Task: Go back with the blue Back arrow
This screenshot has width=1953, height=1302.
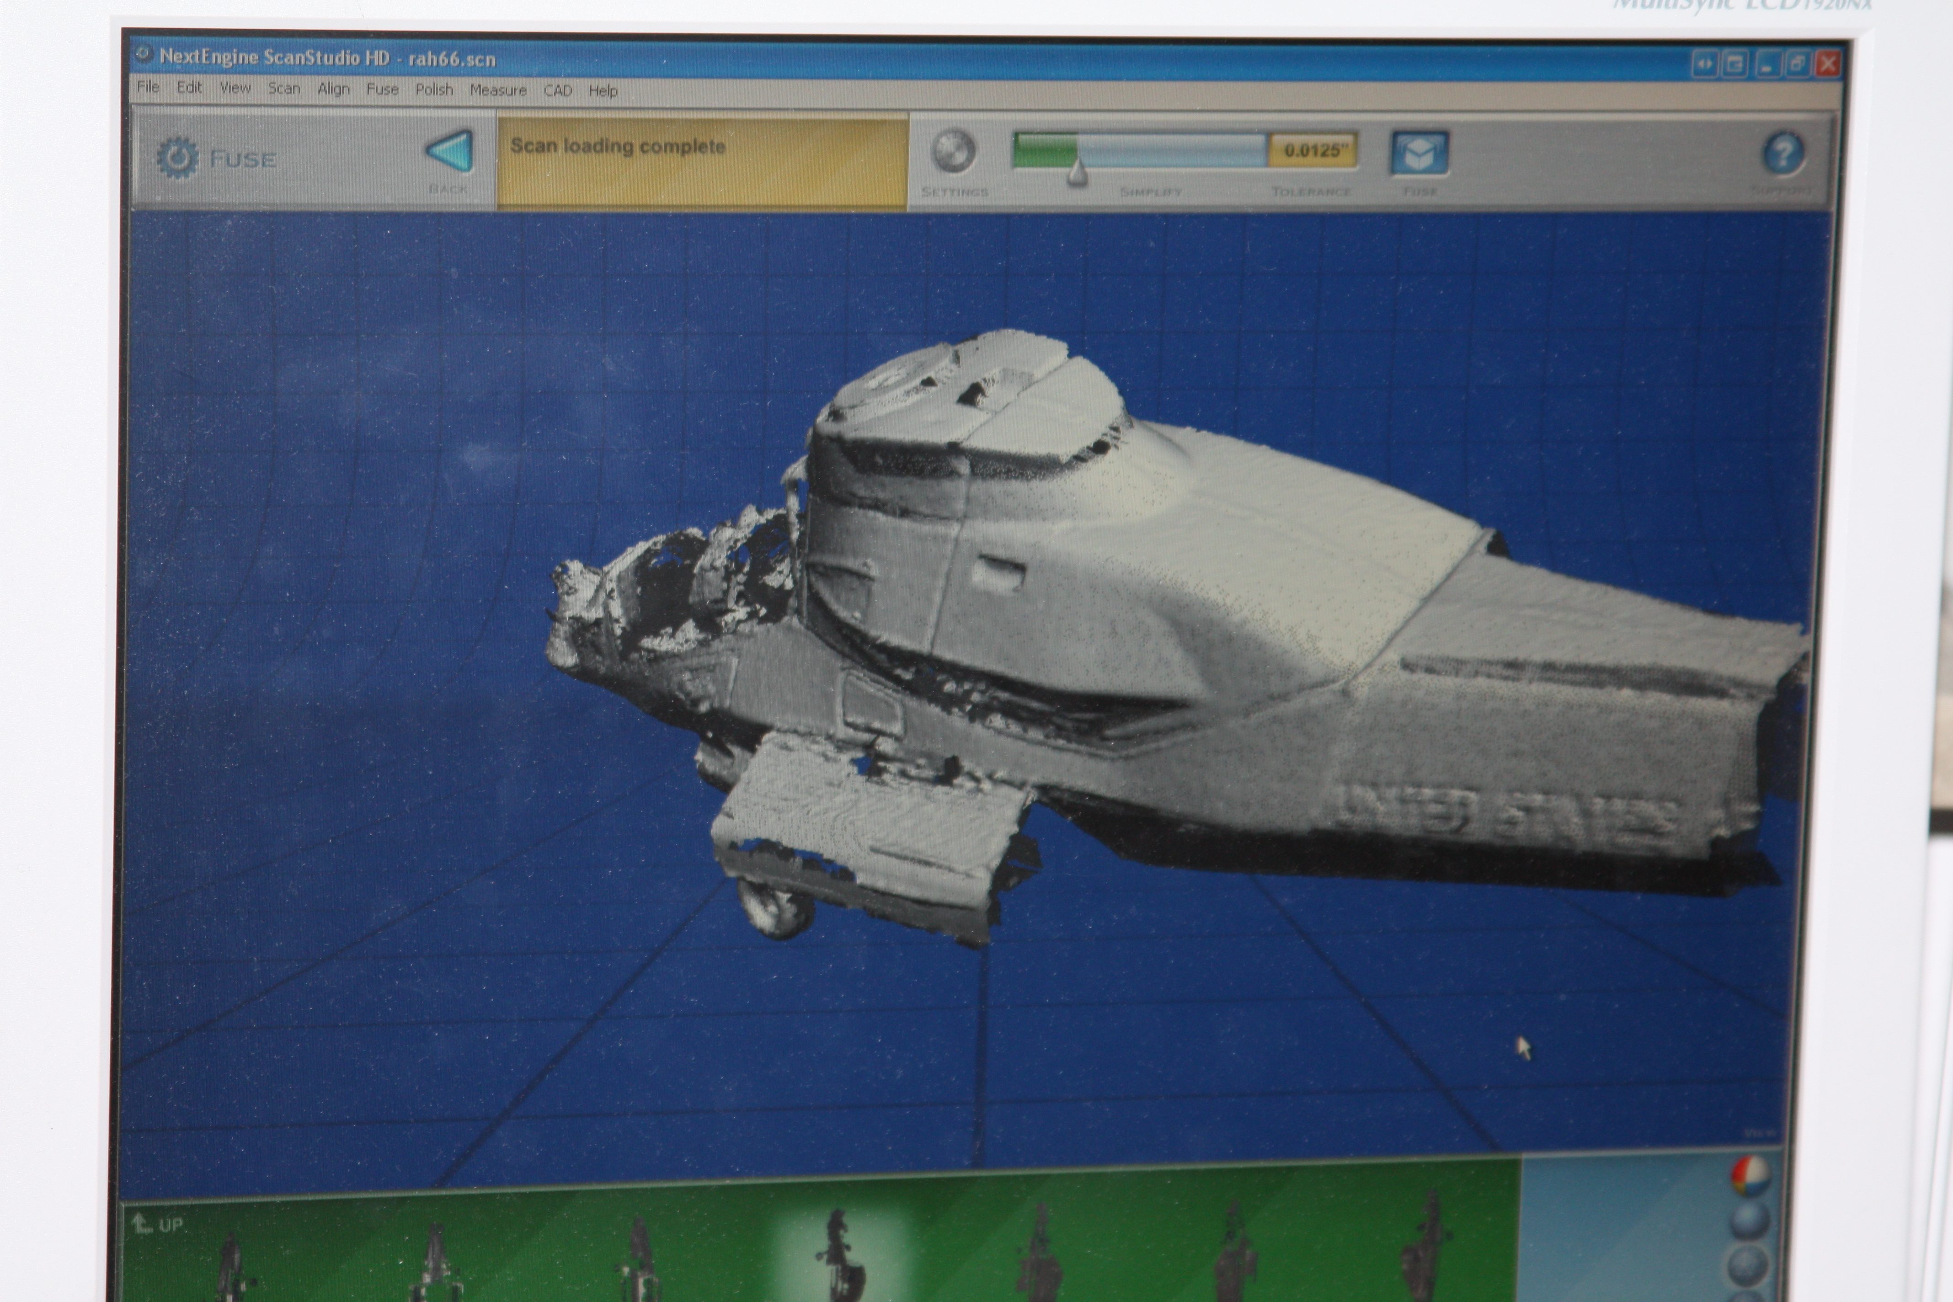Action: point(449,151)
